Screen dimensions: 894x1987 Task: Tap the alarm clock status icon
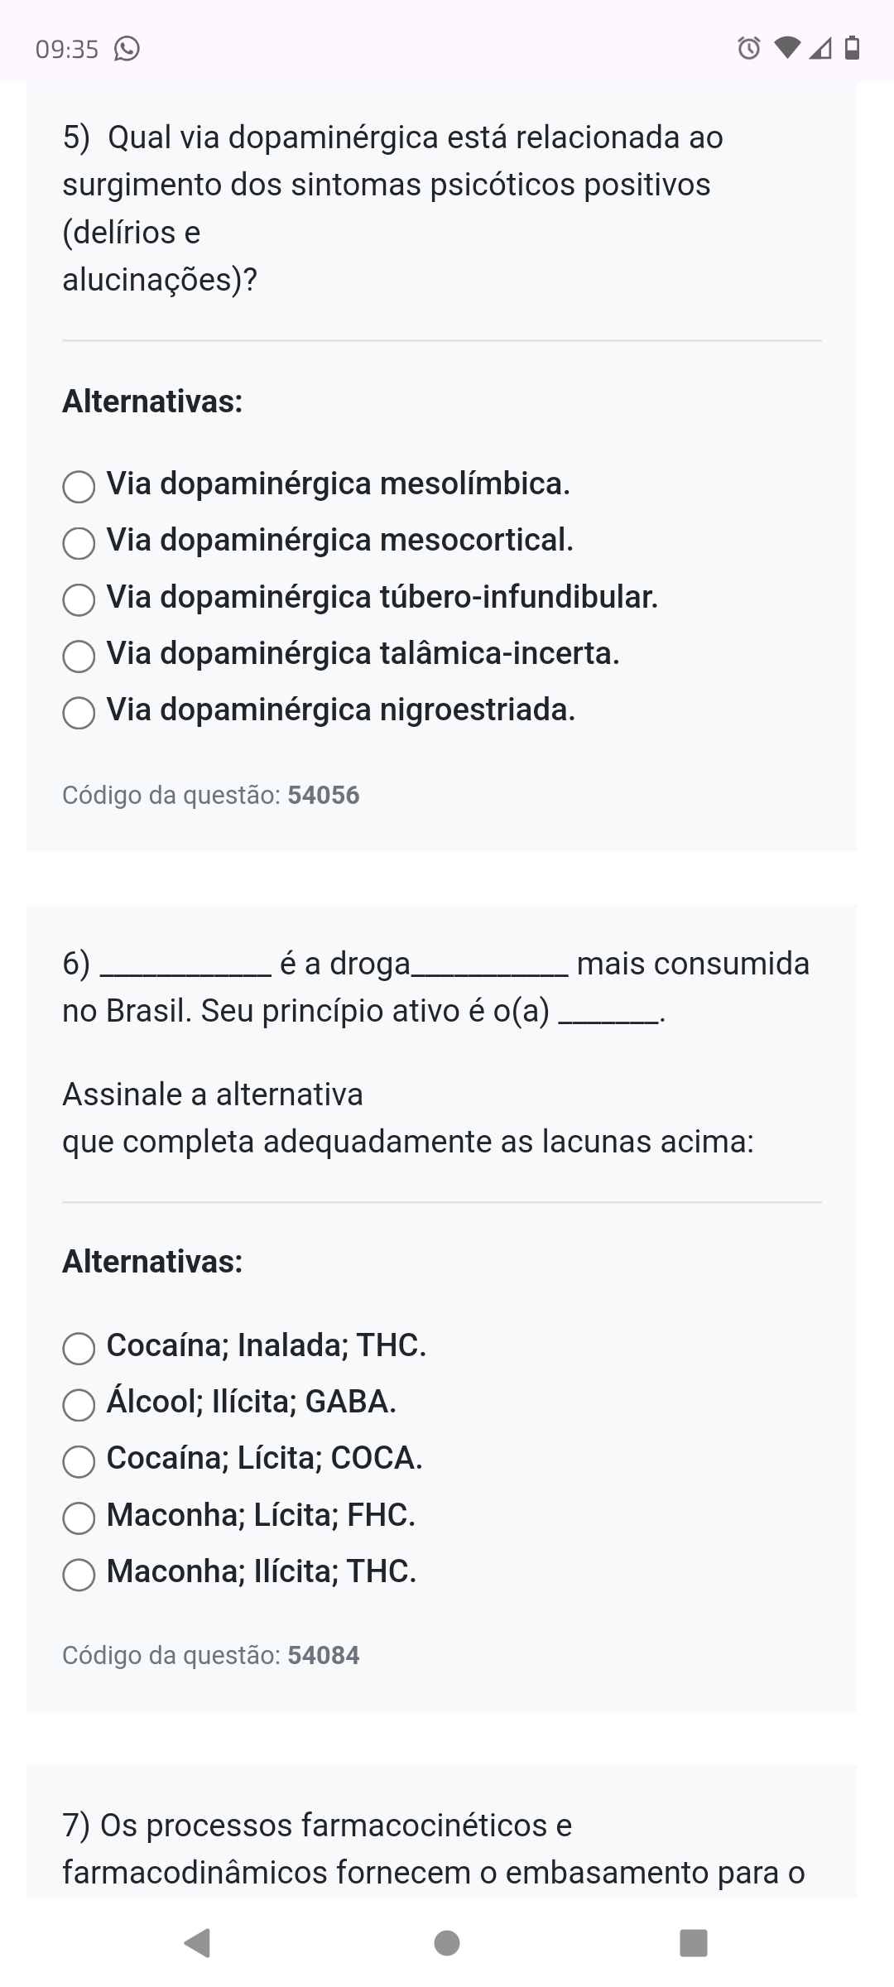pos(748,49)
